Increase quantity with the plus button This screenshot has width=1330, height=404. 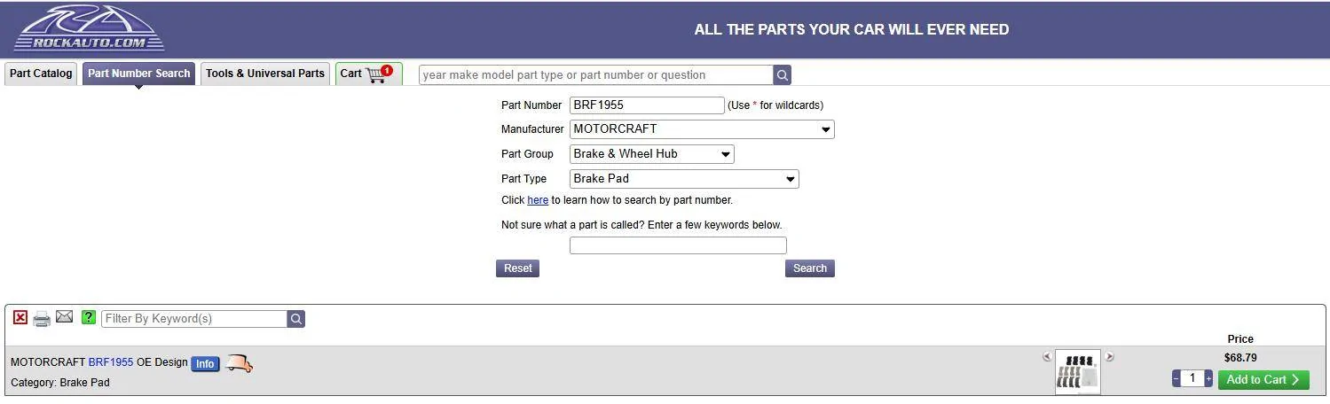point(1208,379)
